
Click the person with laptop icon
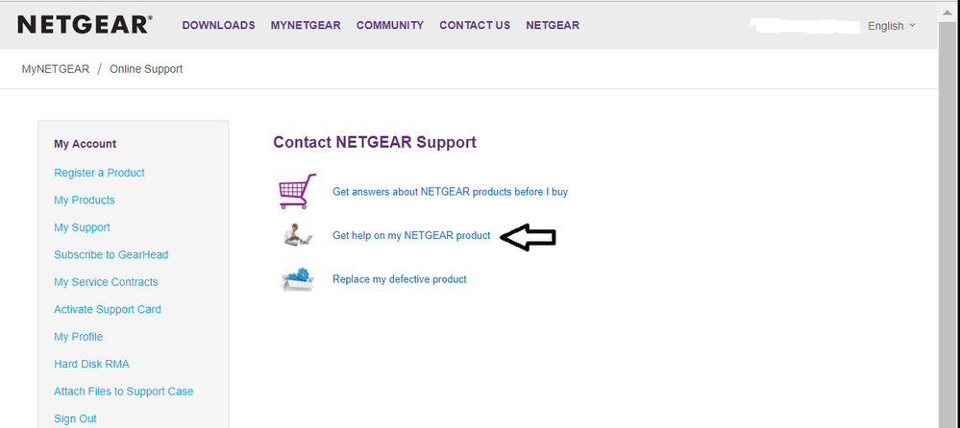point(298,235)
